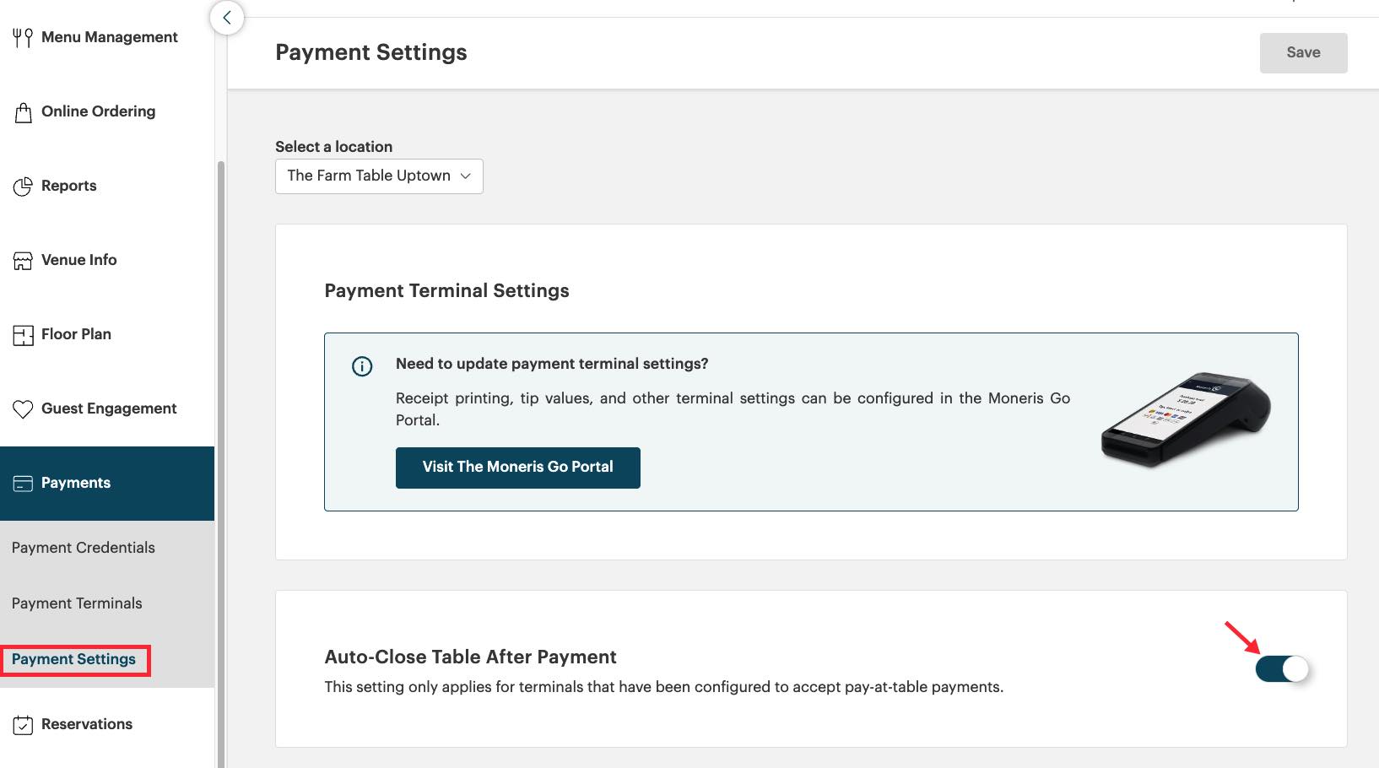
Task: Click the payment terminal device image
Action: tap(1185, 419)
